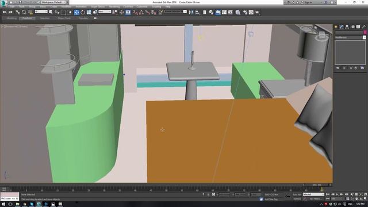This screenshot has width=368, height=207.
Task: Click the Render Production teapot icon
Action: click(x=257, y=12)
